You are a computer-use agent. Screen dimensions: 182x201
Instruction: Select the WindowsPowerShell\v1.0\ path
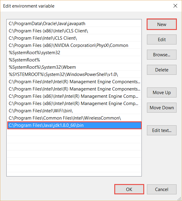(x=74, y=74)
